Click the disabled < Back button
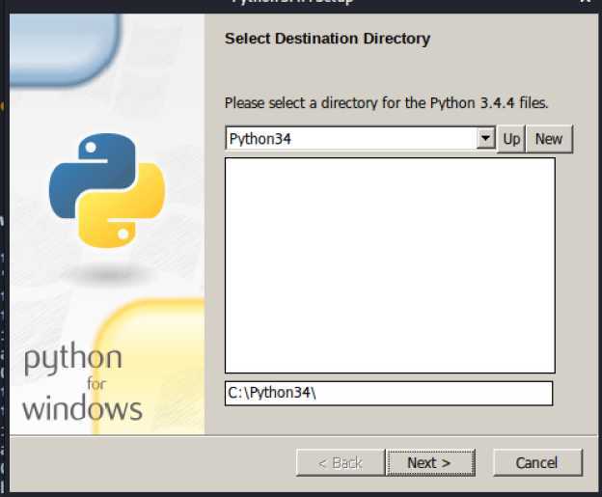The image size is (602, 497). click(x=341, y=463)
